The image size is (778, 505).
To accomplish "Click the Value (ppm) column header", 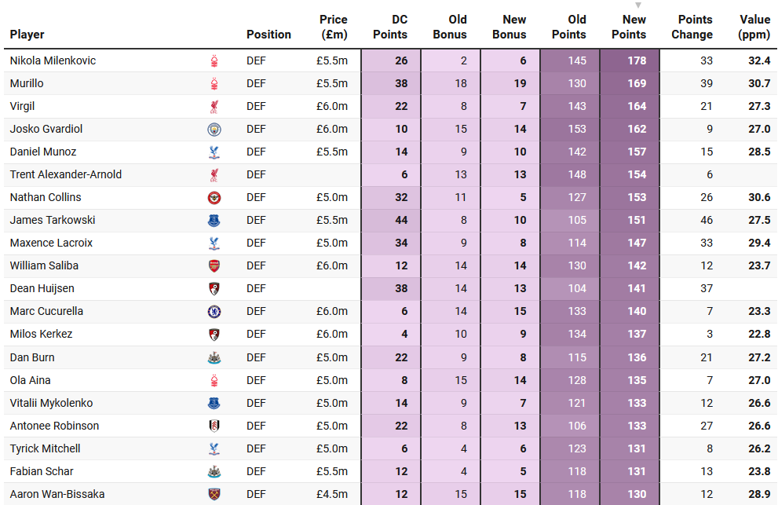I will tap(754, 27).
